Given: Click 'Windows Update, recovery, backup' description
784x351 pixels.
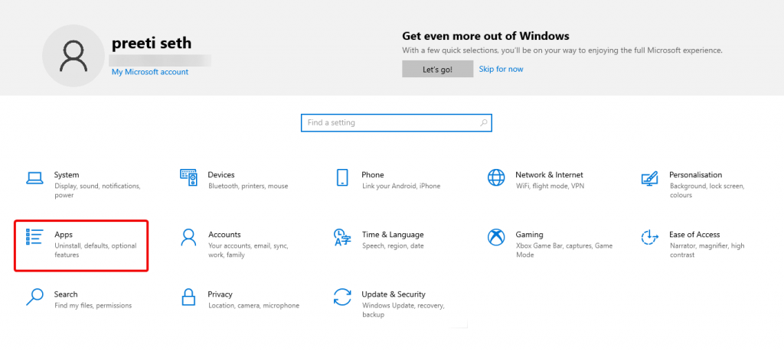Looking at the screenshot, I should point(403,310).
